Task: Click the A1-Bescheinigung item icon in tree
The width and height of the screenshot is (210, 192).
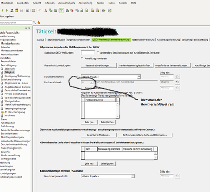Action: coord(2,112)
